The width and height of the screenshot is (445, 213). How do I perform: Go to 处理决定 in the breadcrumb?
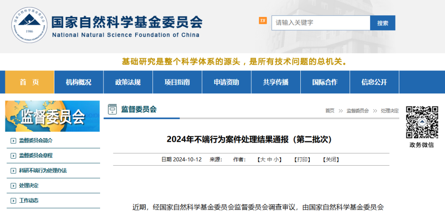pyautogui.click(x=390, y=110)
